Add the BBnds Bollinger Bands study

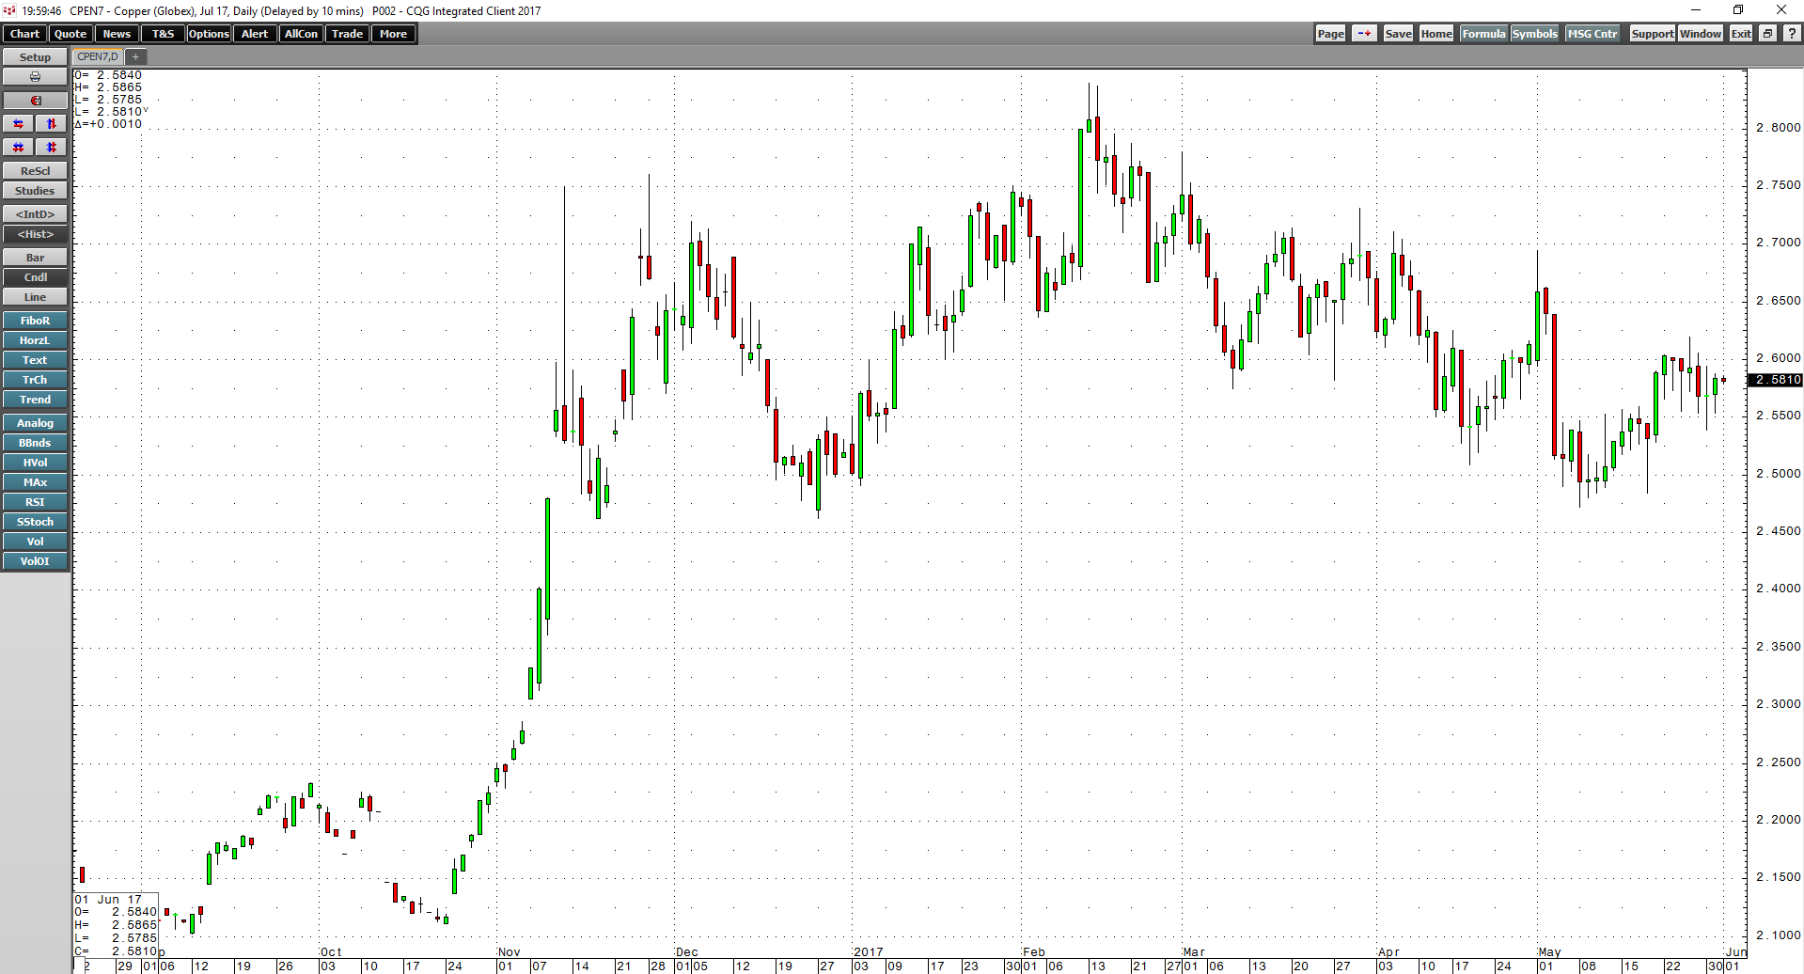(35, 443)
